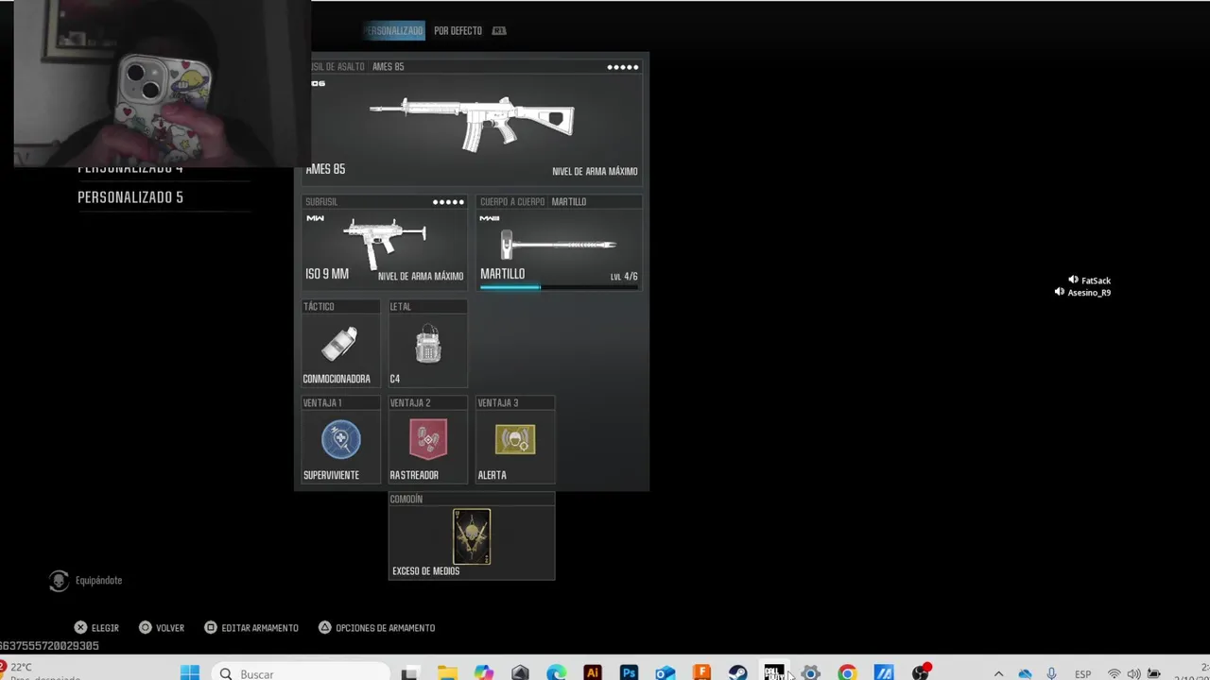Image resolution: width=1210 pixels, height=680 pixels.
Task: Select the AMES 85 assault rifle slot
Action: tap(472, 123)
